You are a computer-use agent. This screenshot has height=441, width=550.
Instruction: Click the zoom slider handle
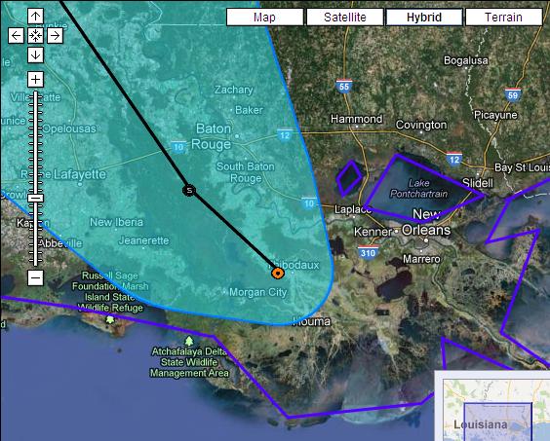coord(35,198)
